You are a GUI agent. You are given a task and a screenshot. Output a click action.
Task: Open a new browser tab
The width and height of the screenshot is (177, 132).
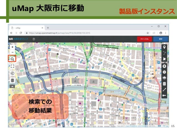coord(48,28)
